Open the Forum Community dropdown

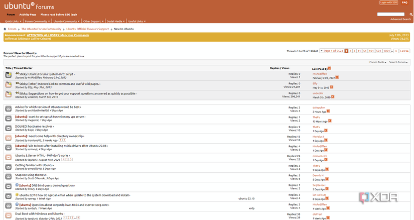pos(37,22)
